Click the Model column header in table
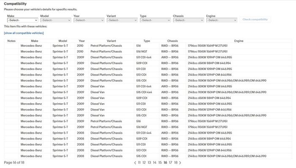 coord(63,41)
